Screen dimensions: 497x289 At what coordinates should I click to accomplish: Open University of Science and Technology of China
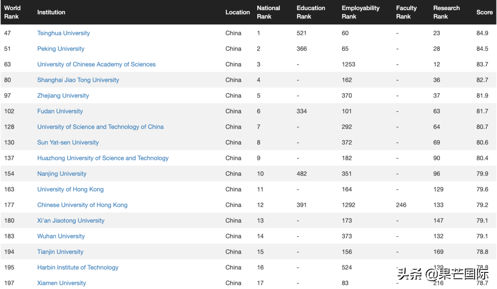coord(100,127)
